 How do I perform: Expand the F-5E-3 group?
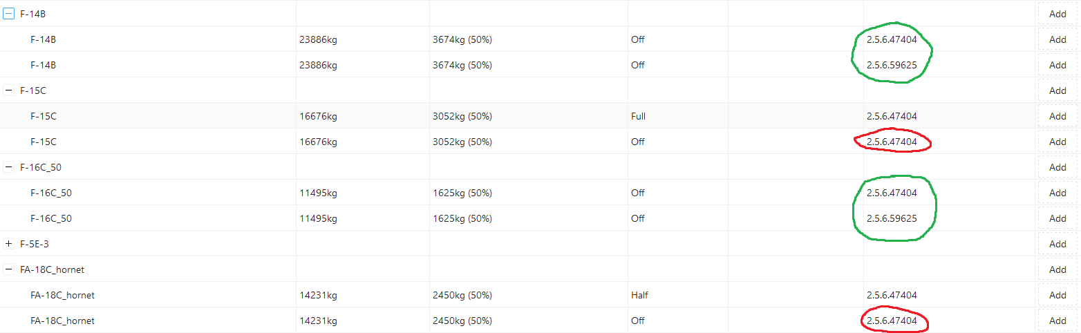click(9, 244)
